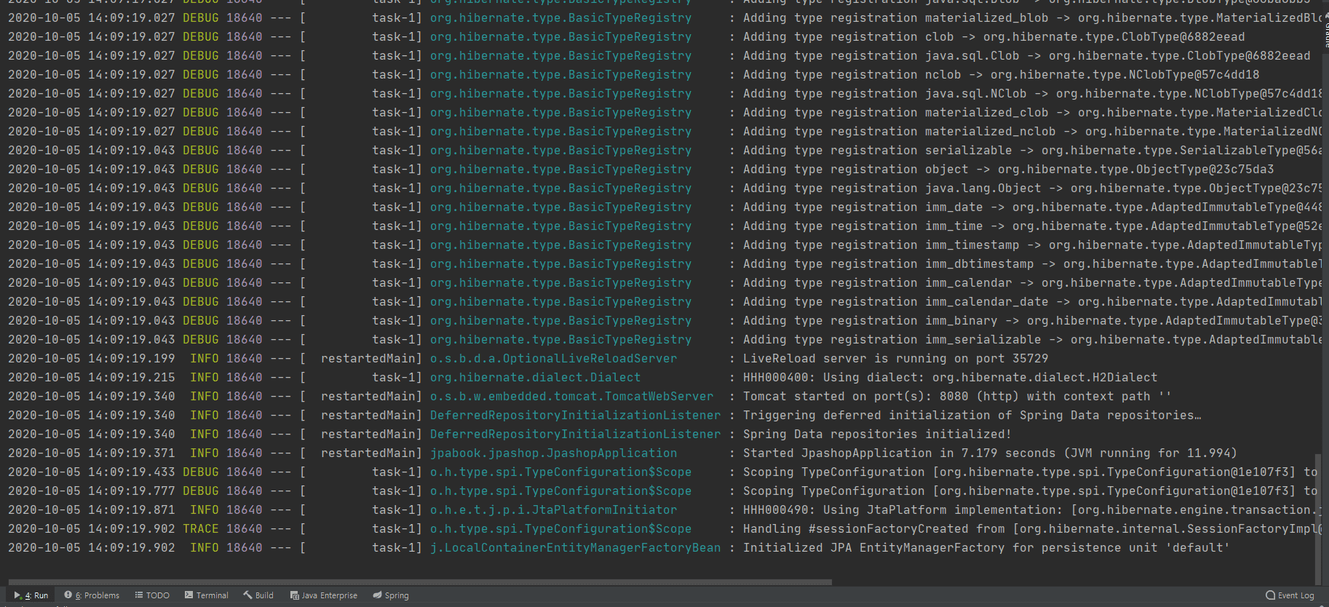Click the TRACE log level label

point(200,528)
